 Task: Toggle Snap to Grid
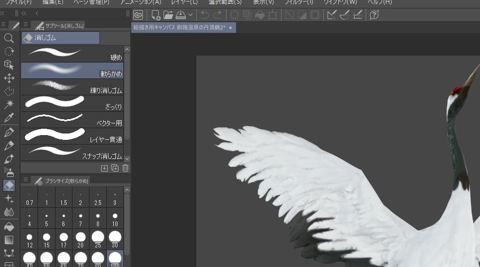358,15
